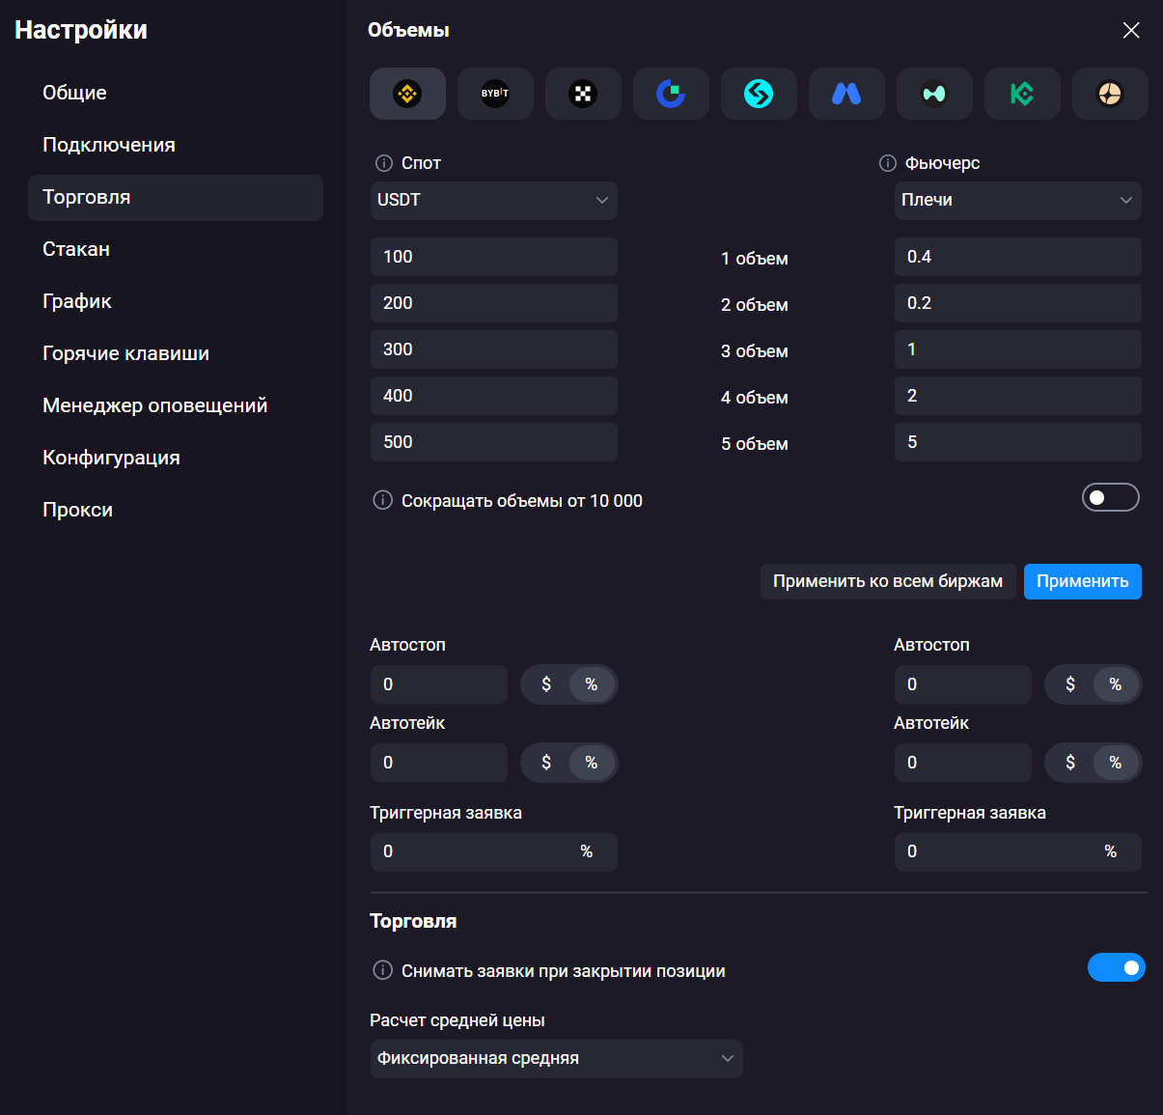The image size is (1163, 1115).
Task: Set spot Автостоп unit to percent
Action: 592,684
